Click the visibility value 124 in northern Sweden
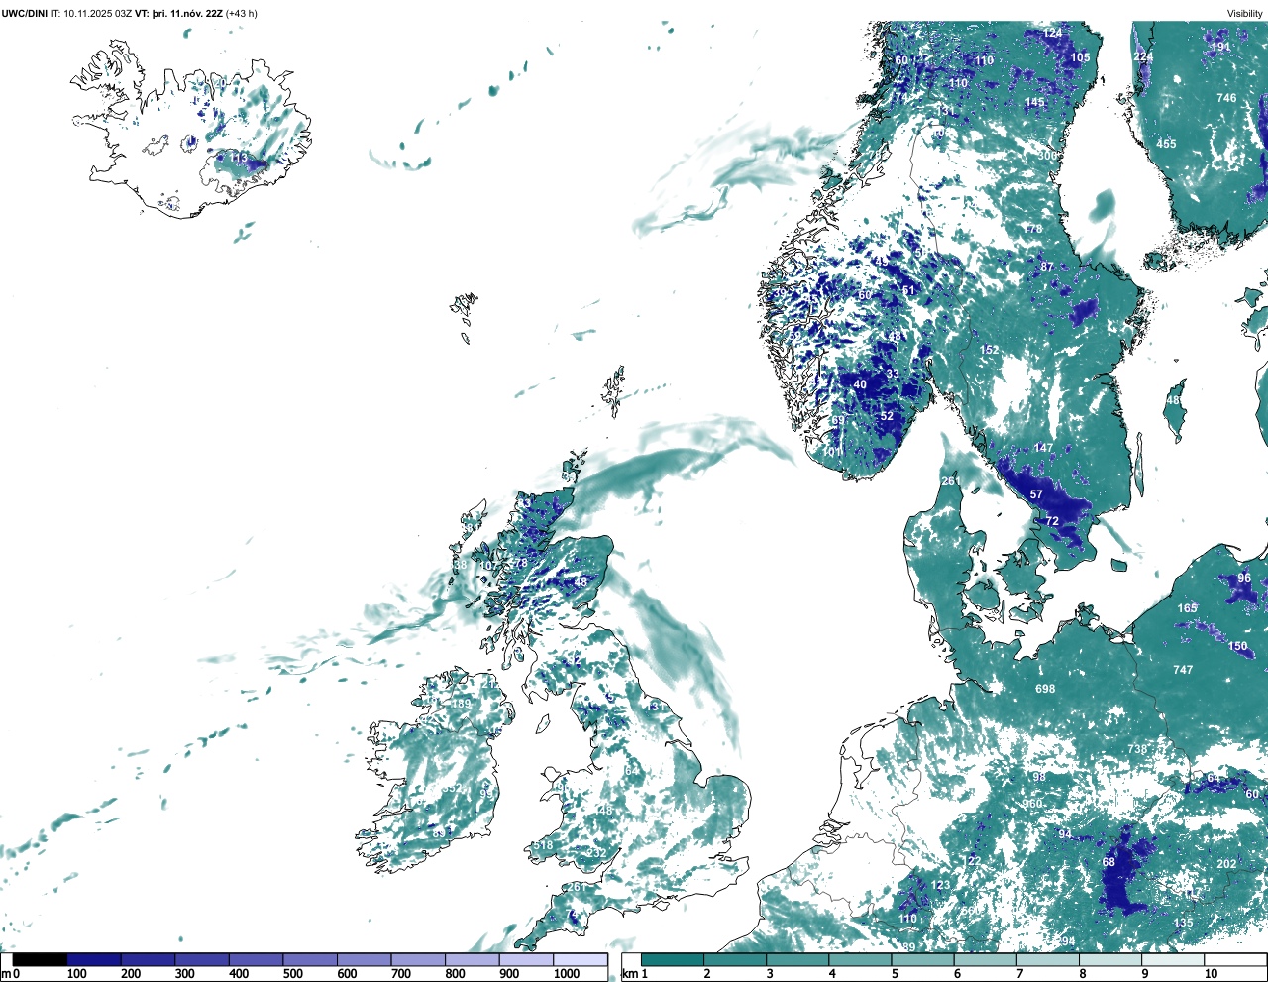Image resolution: width=1268 pixels, height=982 pixels. pyautogui.click(x=1052, y=33)
